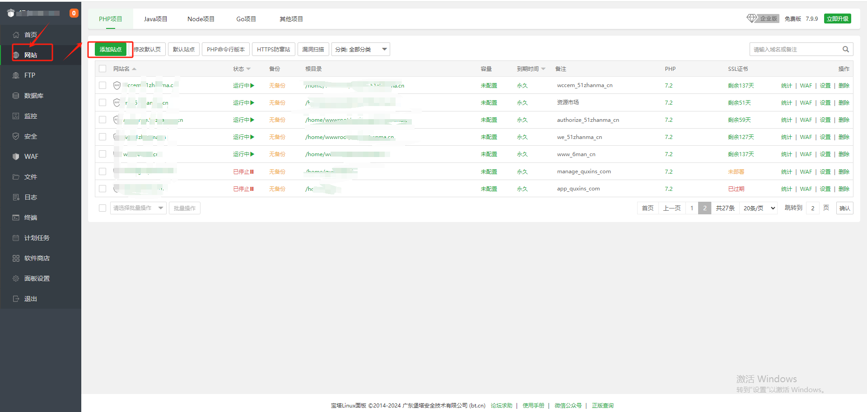Switch to the Java项目 tab

tap(155, 19)
